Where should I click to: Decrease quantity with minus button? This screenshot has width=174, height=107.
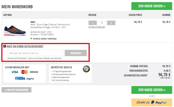point(93,23)
